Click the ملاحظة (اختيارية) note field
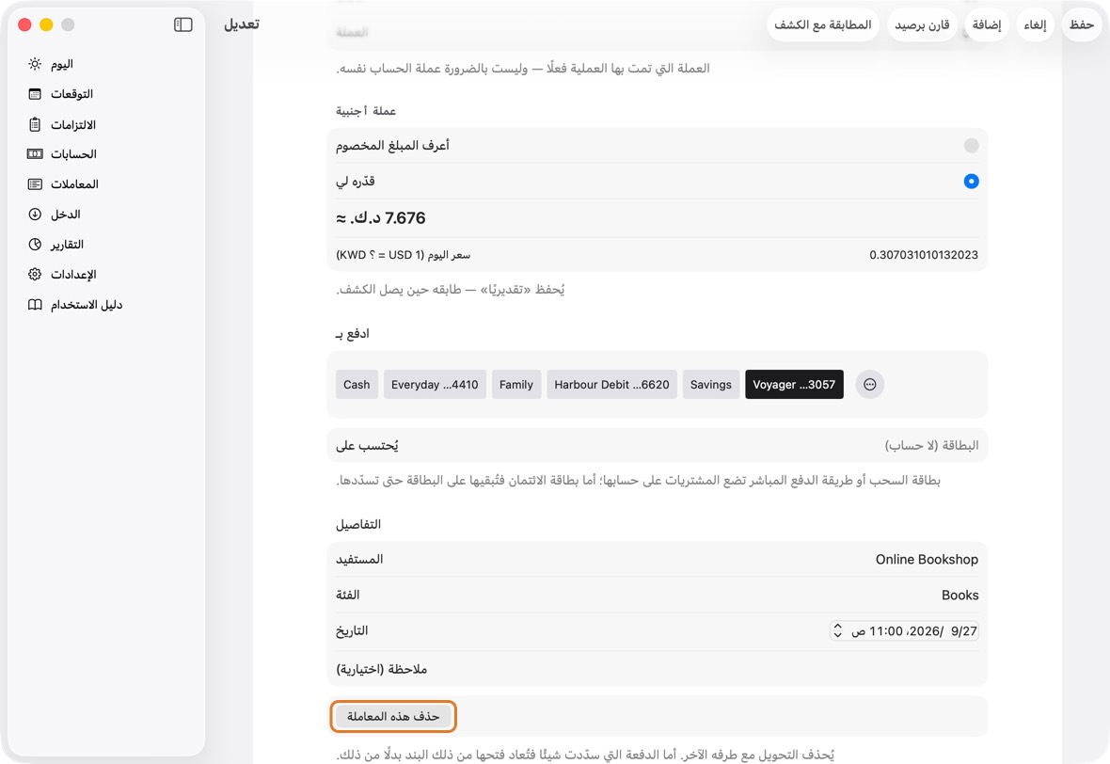Image resolution: width=1110 pixels, height=764 pixels. coord(657,669)
